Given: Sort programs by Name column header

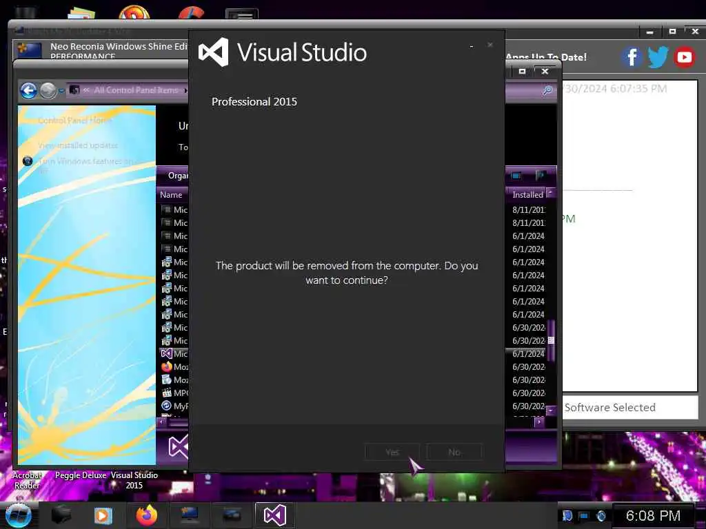Looking at the screenshot, I should pyautogui.click(x=172, y=195).
